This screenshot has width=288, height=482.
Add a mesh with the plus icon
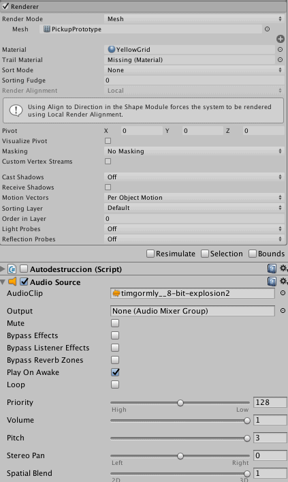(281, 39)
